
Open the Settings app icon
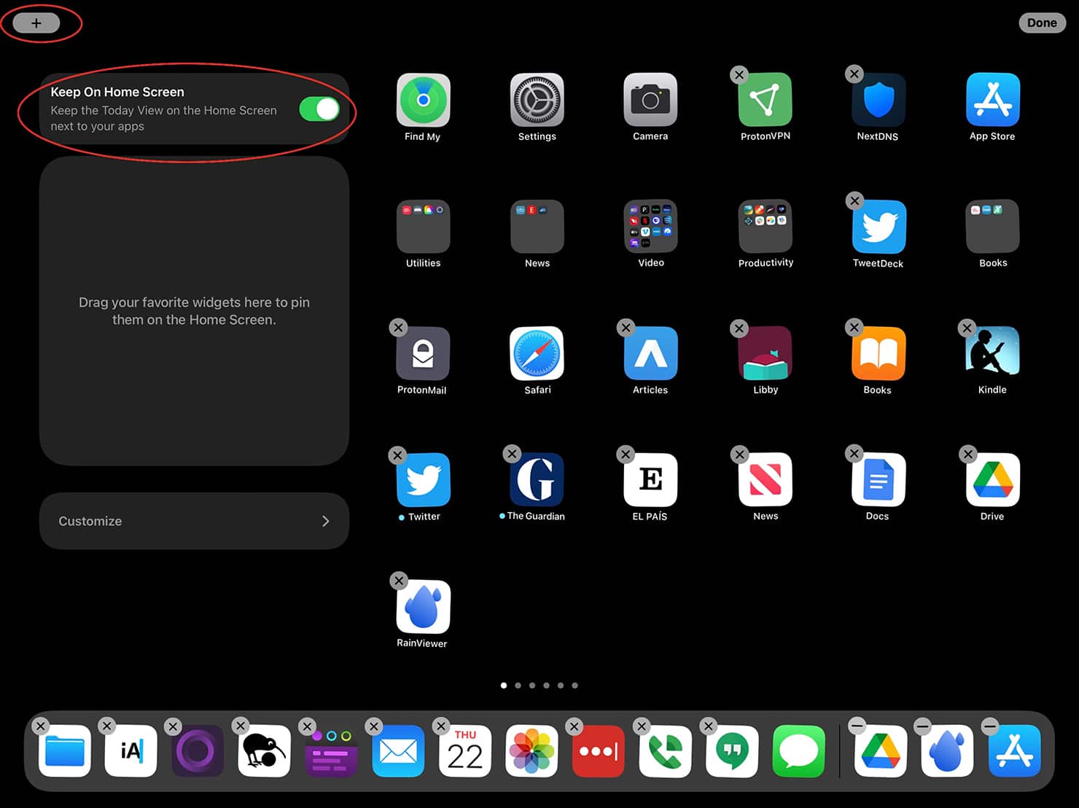point(537,101)
